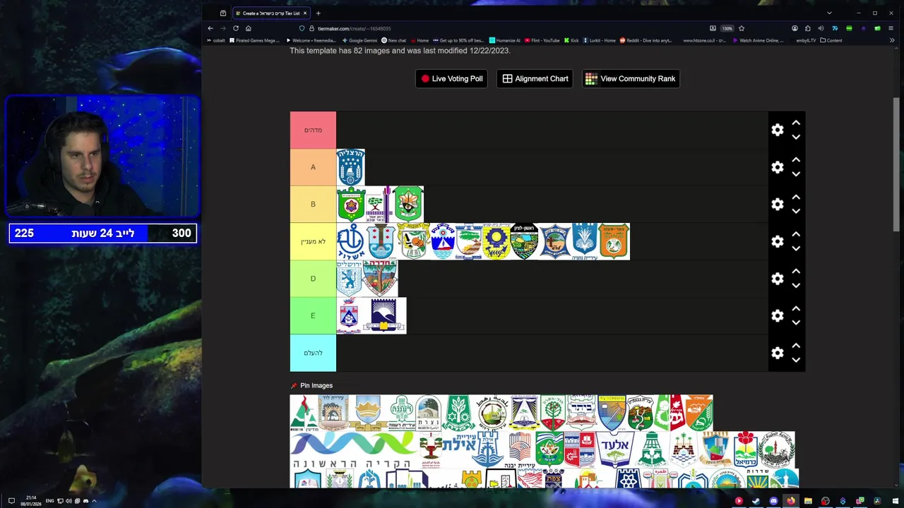Select the green E tier label
This screenshot has height=508, width=904.
[313, 315]
